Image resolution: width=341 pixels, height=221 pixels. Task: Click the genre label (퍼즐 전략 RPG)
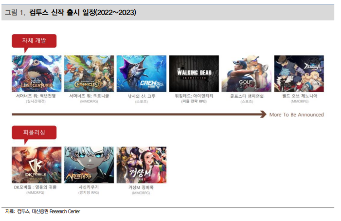[x=194, y=102]
